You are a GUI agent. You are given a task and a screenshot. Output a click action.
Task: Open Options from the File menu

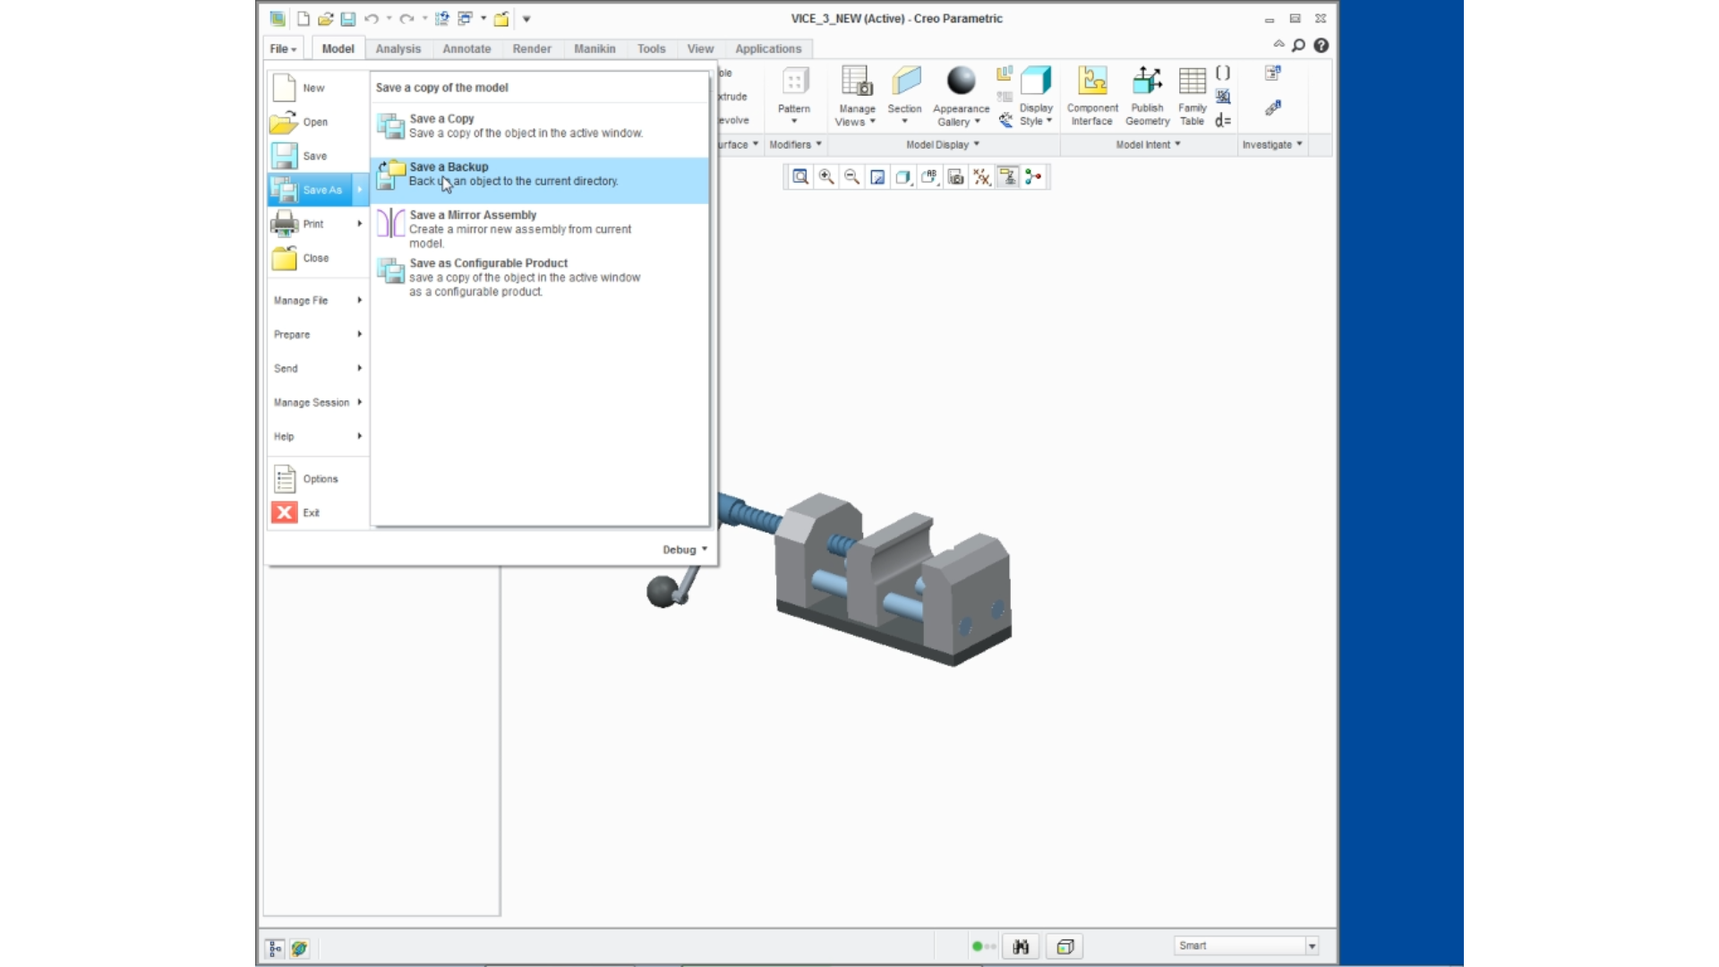pyautogui.click(x=317, y=479)
